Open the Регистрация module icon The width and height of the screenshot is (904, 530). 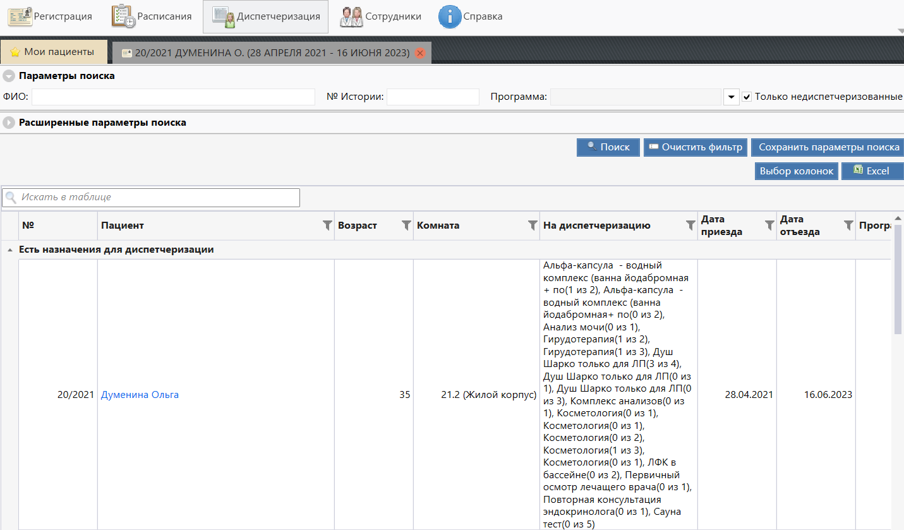pos(20,16)
